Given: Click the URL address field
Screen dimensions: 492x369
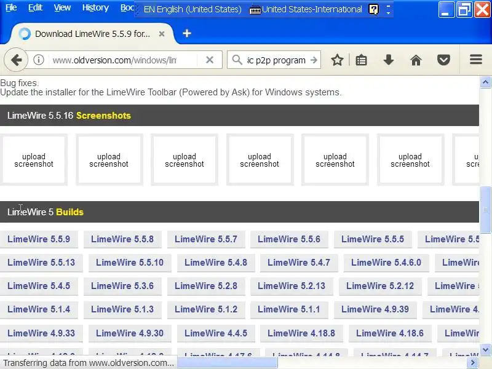Looking at the screenshot, I should (x=122, y=60).
